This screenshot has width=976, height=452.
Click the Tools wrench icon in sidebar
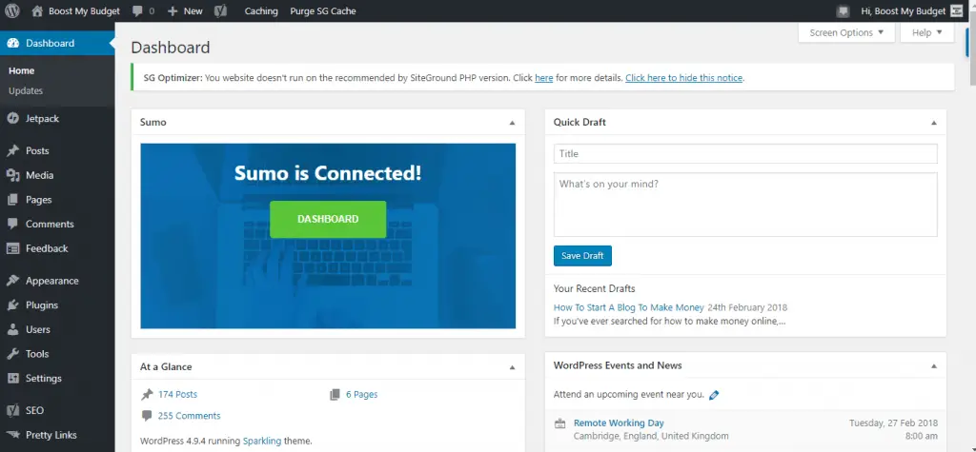pos(13,354)
